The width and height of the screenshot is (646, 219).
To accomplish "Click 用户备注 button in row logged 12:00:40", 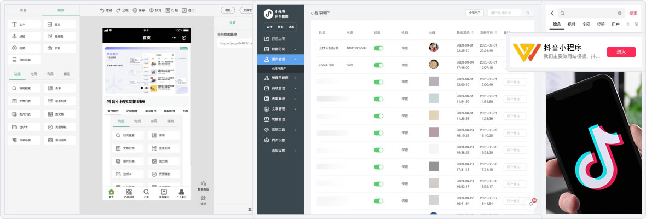I will click(515, 82).
